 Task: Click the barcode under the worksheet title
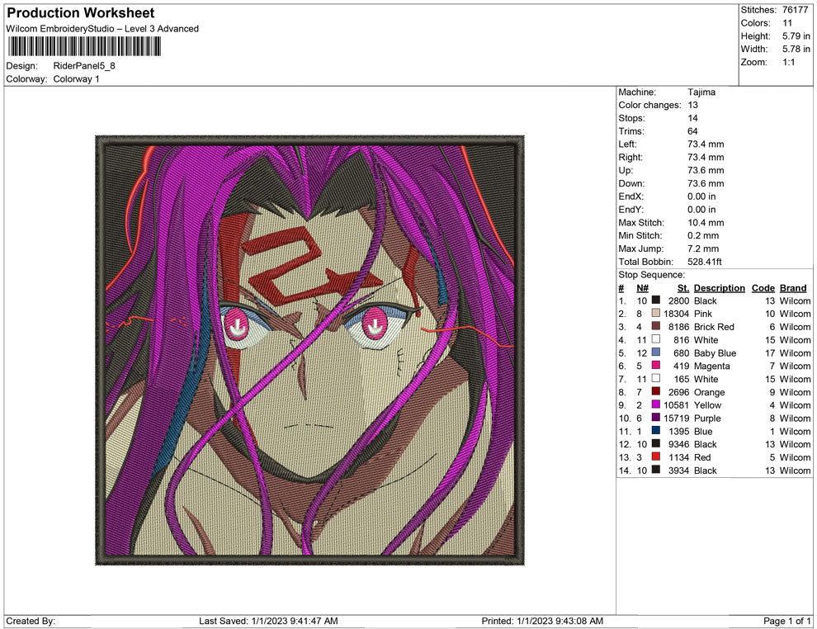[84, 46]
